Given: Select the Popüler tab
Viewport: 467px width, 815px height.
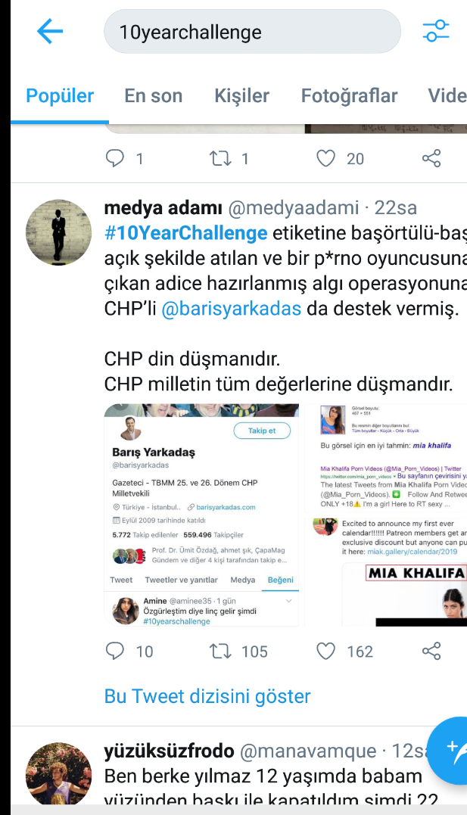Looking at the screenshot, I should (60, 95).
